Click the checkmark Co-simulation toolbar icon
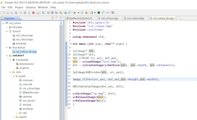Image resolution: width=197 pixels, height=120 pixels. click(x=82, y=13)
